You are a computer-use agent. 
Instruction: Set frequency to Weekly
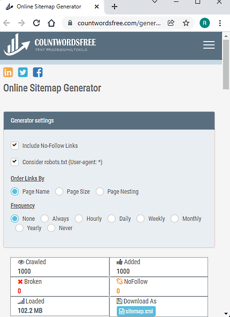point(140,218)
